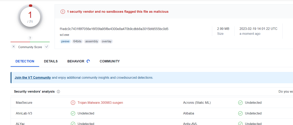This screenshot has width=293, height=125.
Task: Click the file hash f1edc0c7431f8f...
Action: click(x=114, y=29)
